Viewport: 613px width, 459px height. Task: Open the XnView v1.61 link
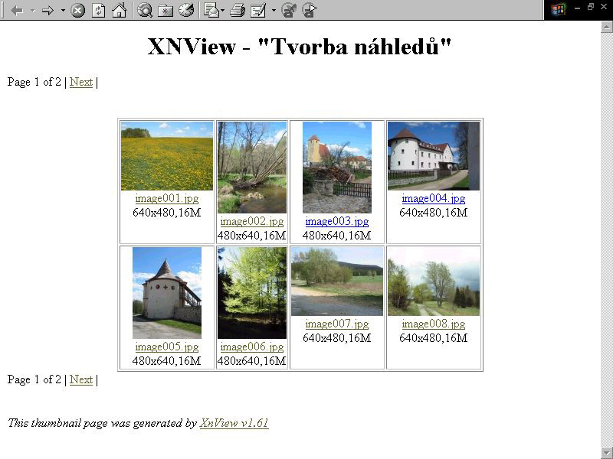pos(234,423)
